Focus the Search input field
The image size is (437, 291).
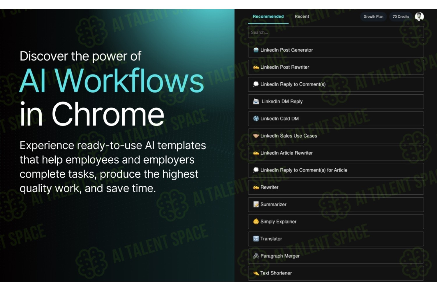(x=336, y=32)
